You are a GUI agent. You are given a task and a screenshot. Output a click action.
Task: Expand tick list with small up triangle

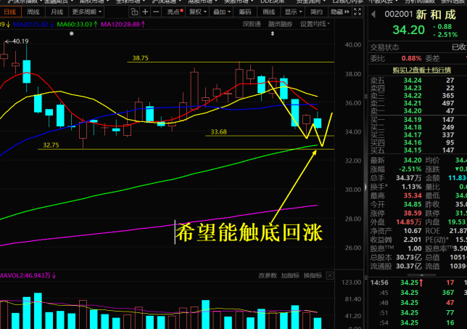(x=421, y=275)
